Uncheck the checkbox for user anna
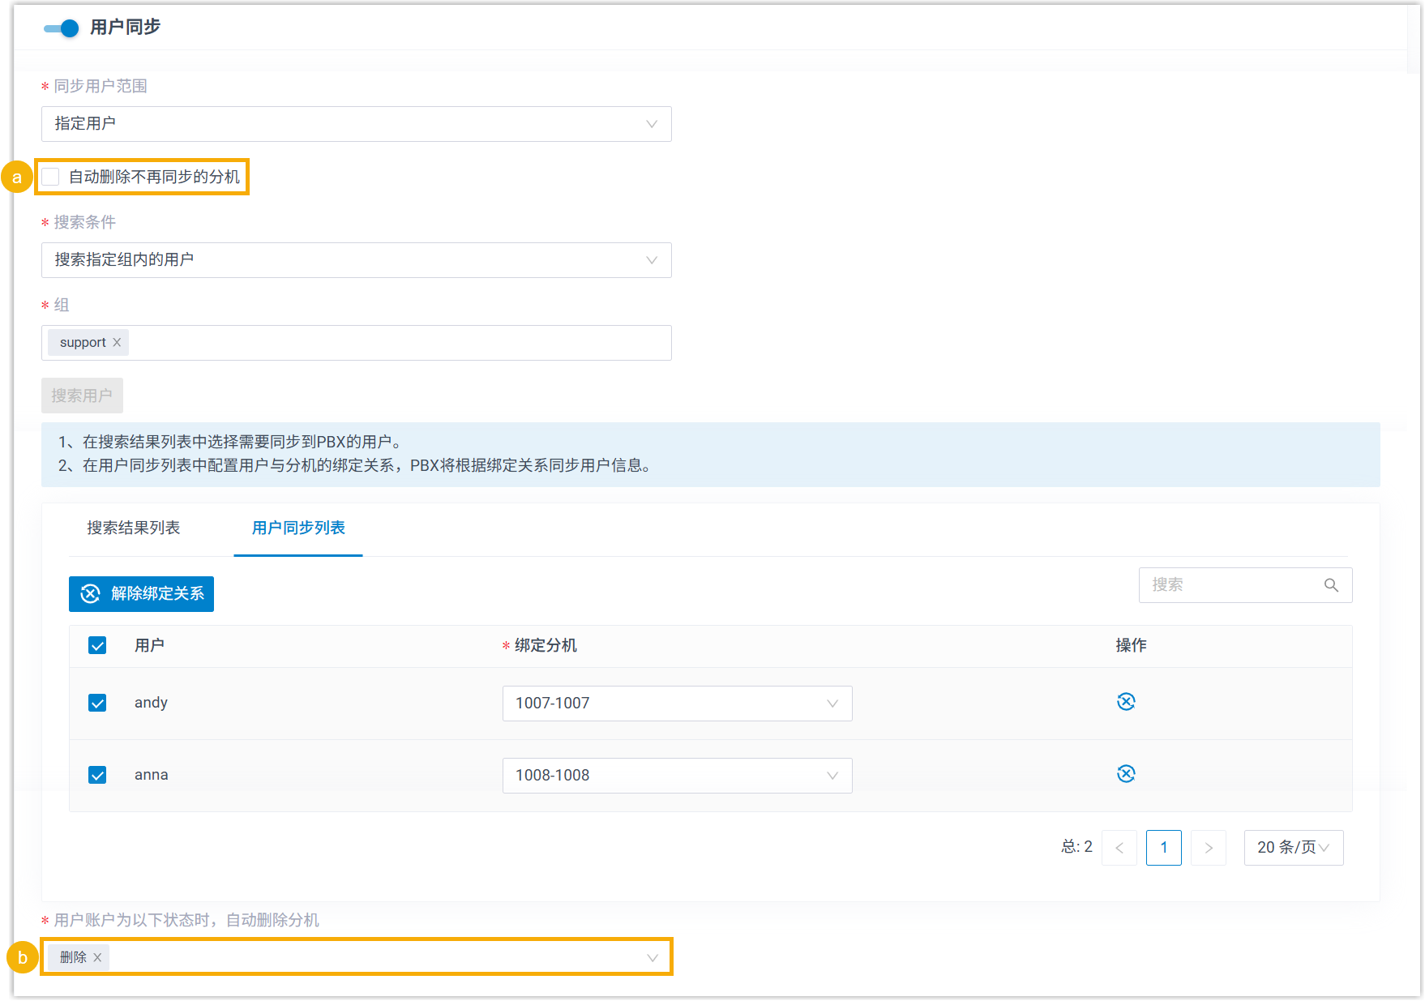Image resolution: width=1425 pixels, height=1001 pixels. point(97,775)
